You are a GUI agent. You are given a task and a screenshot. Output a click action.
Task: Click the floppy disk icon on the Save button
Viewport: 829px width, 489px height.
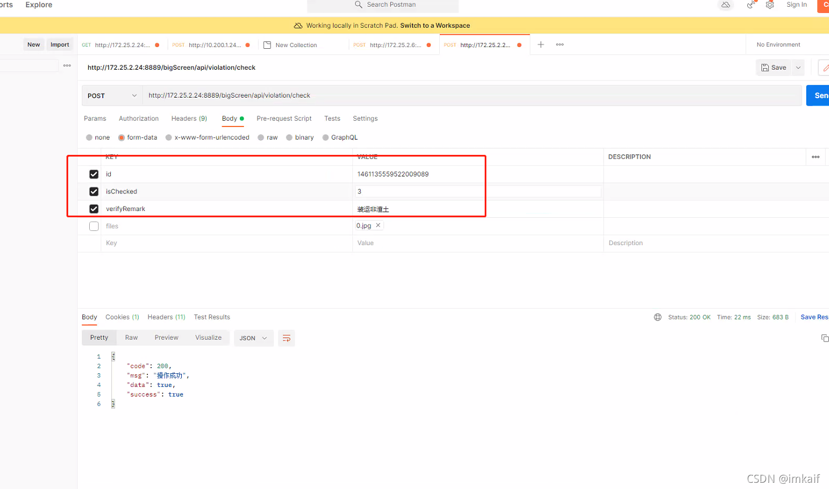tap(765, 68)
